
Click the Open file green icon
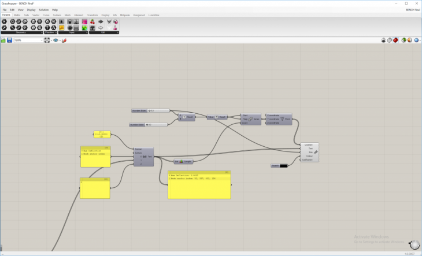pyautogui.click(x=3, y=40)
